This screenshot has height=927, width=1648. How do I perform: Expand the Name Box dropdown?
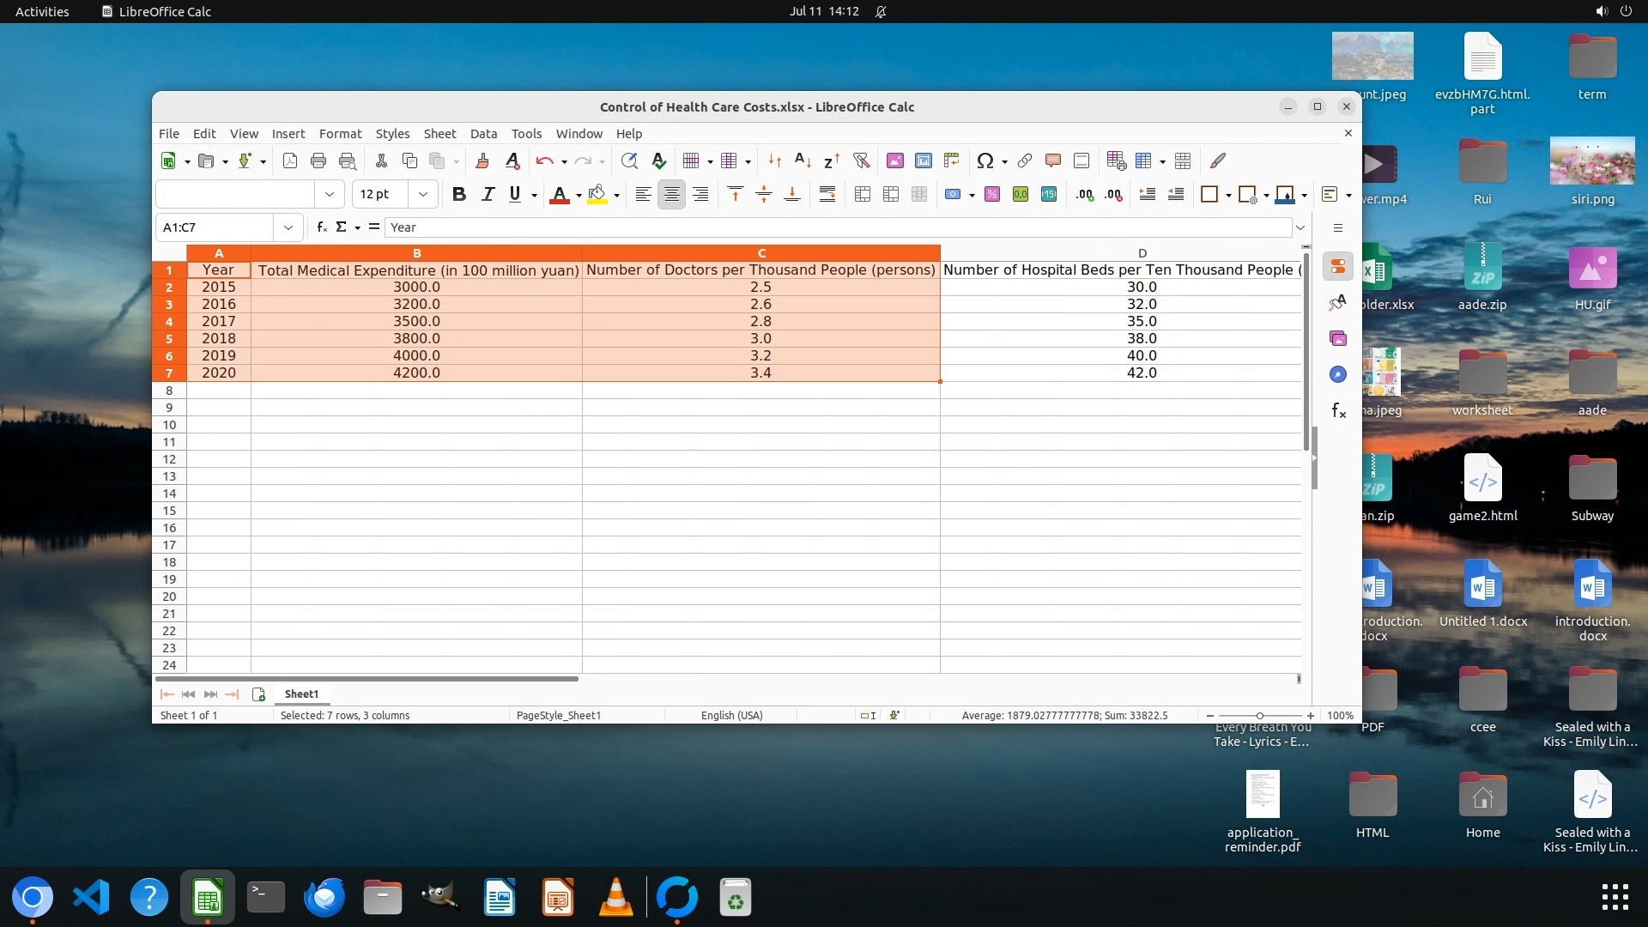click(288, 227)
